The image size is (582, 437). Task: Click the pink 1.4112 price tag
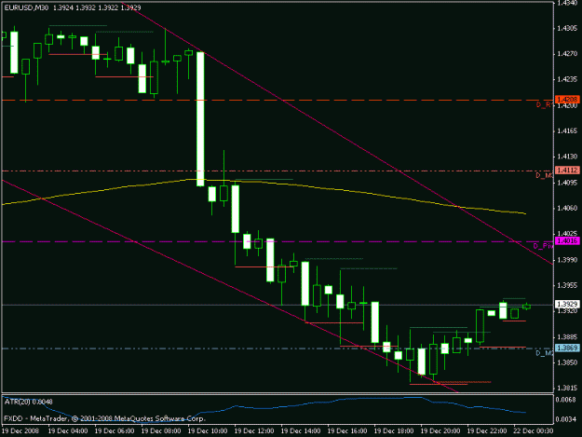click(x=567, y=170)
